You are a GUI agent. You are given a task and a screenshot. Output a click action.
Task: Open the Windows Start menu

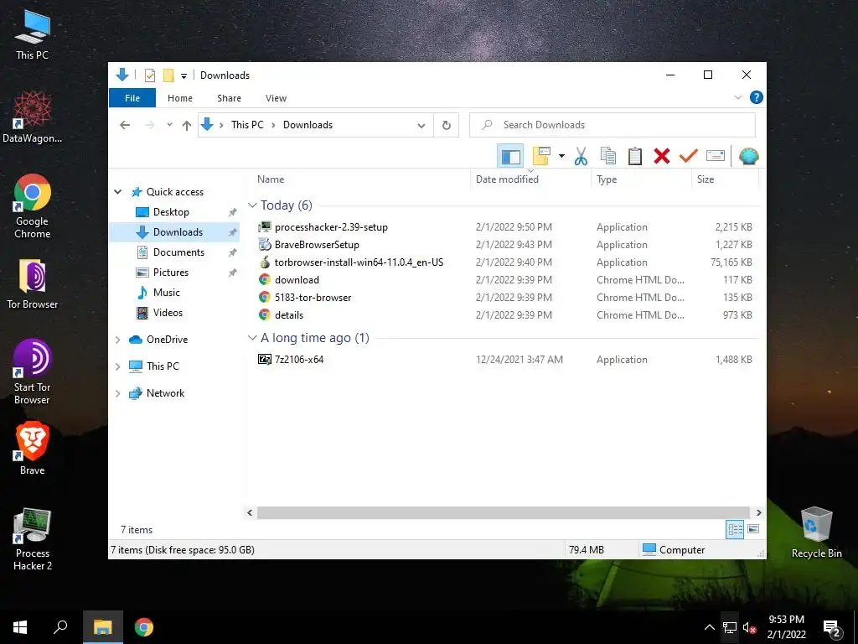click(x=20, y=627)
